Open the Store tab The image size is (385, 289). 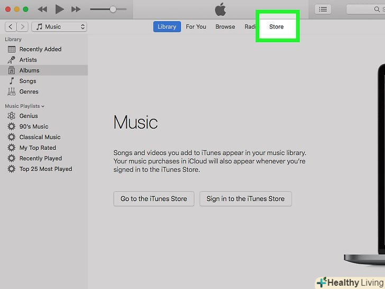point(277,26)
